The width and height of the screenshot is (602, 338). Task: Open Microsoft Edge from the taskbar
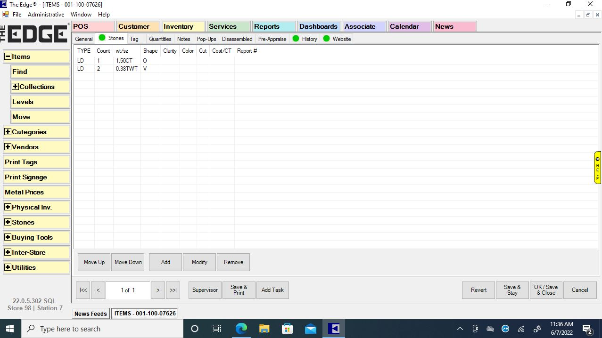point(241,329)
